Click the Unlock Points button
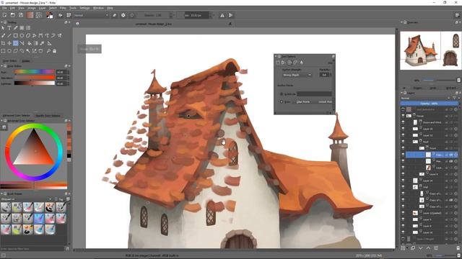Screen dimensions: 462x259 (x=325, y=101)
